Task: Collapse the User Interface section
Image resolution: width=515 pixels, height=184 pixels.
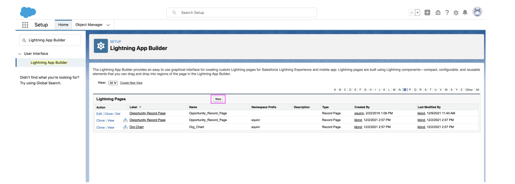Action: click(x=20, y=54)
